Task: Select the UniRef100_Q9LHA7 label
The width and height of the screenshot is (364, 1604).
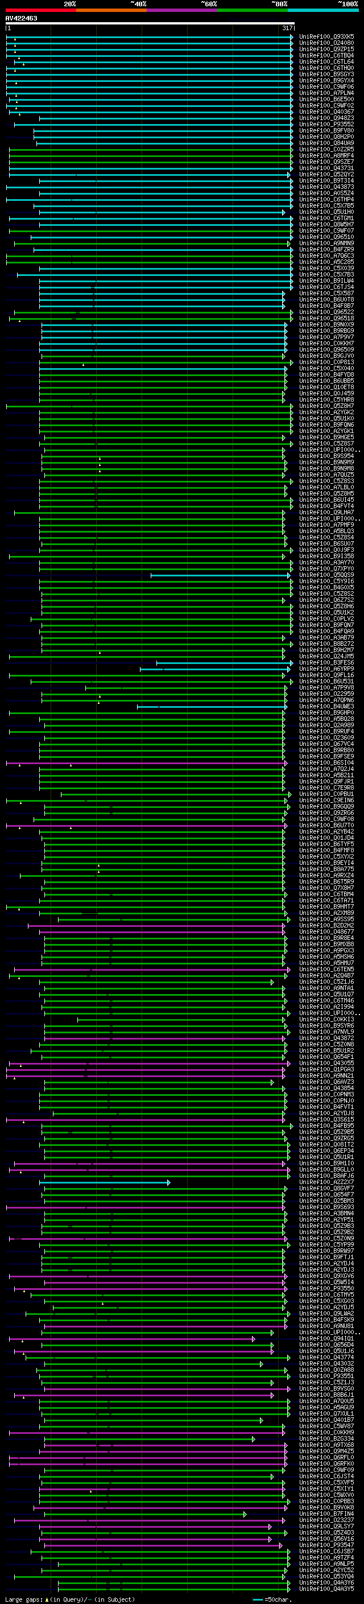Action: click(326, 513)
